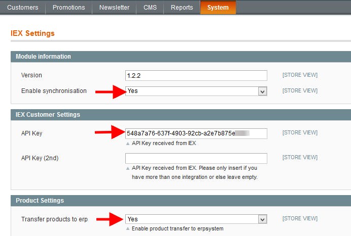Open the Newsletter menu

tap(115, 8)
